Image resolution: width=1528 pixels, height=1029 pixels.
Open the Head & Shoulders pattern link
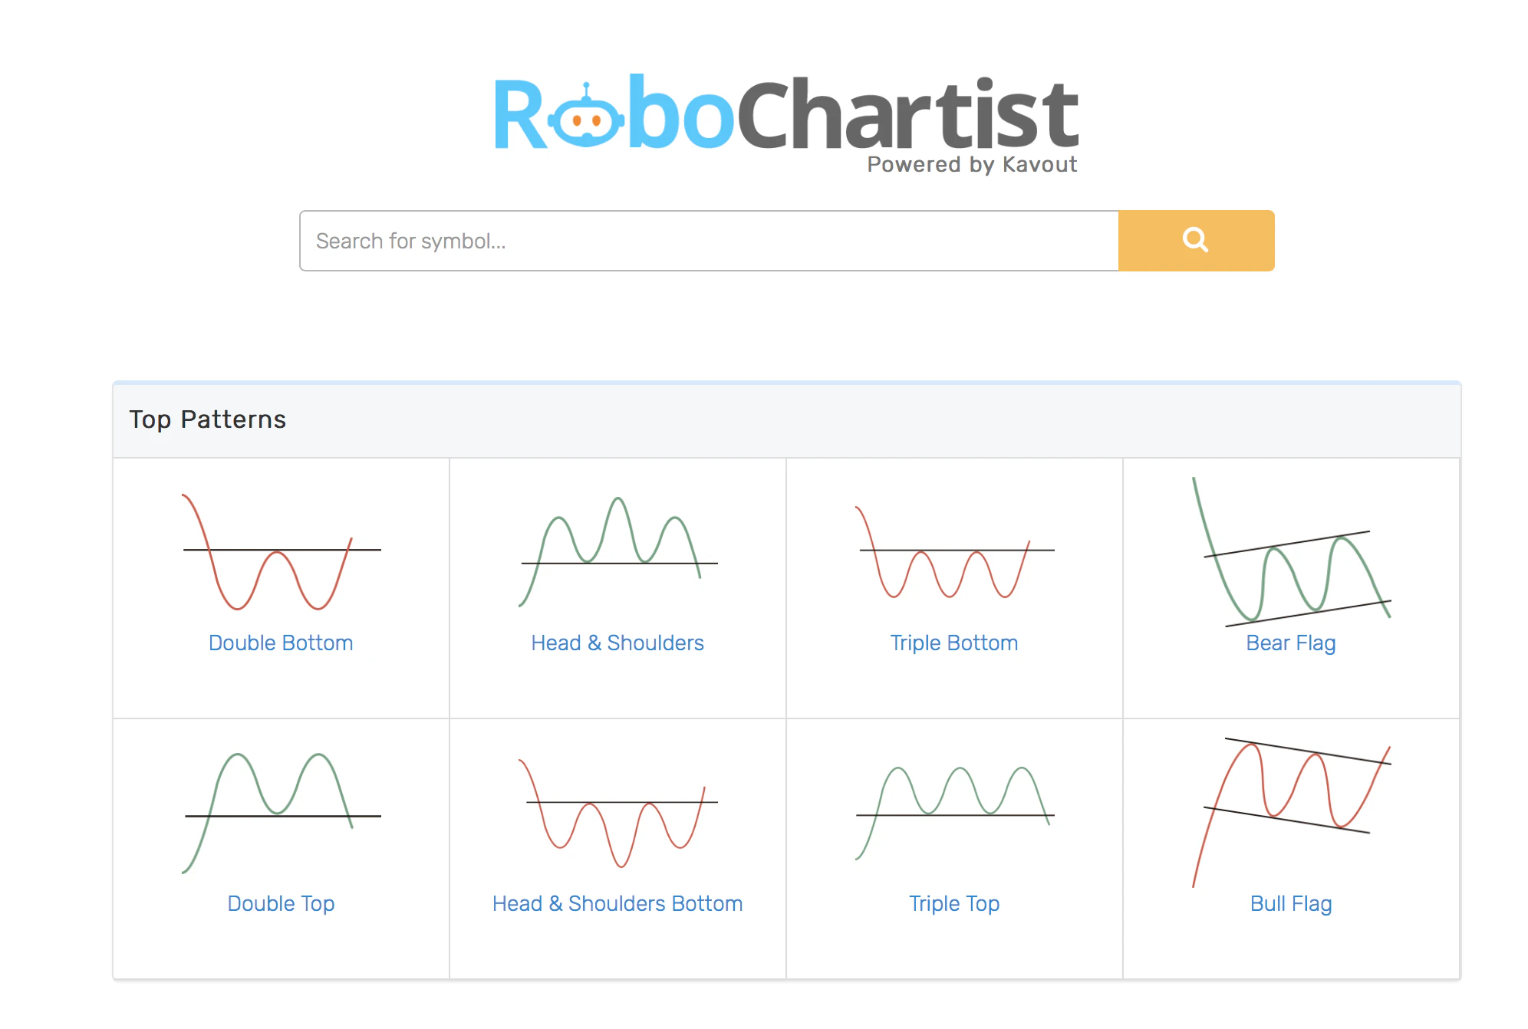[616, 643]
